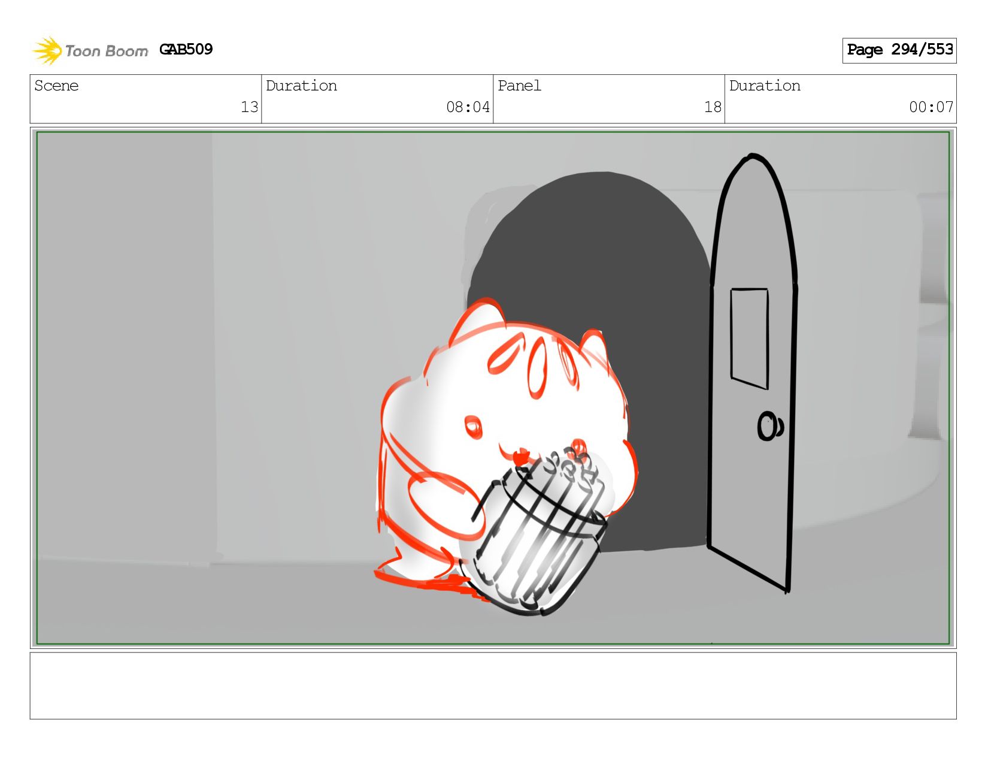Select the Duration label above 08:04
Viewport: 988px width, 764px height.
[301, 86]
